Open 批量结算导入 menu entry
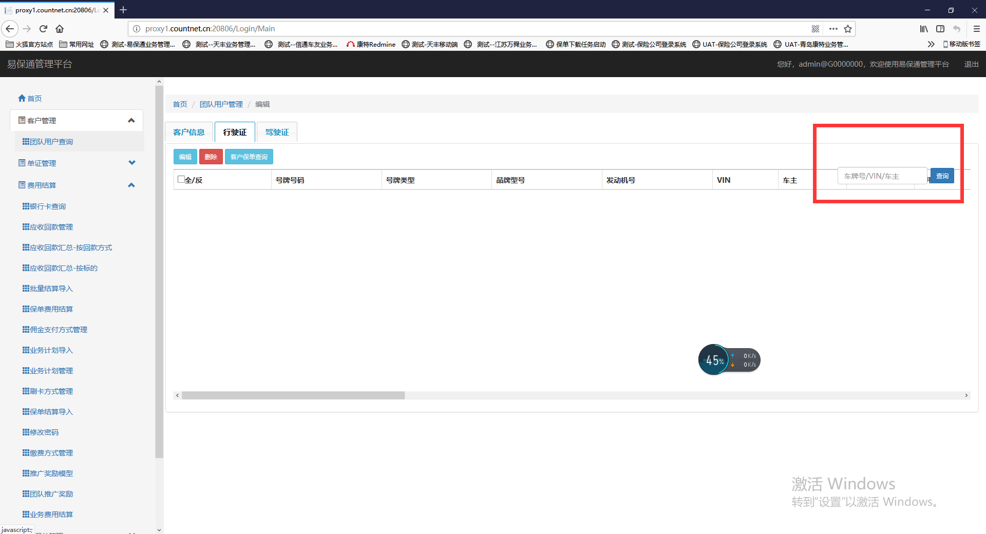This screenshot has width=986, height=534. pos(48,289)
